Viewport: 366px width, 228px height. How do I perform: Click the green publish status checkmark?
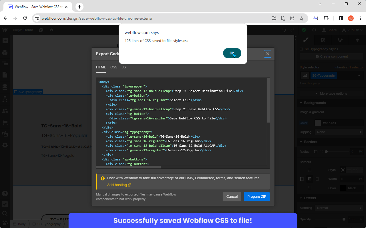coord(304,30)
